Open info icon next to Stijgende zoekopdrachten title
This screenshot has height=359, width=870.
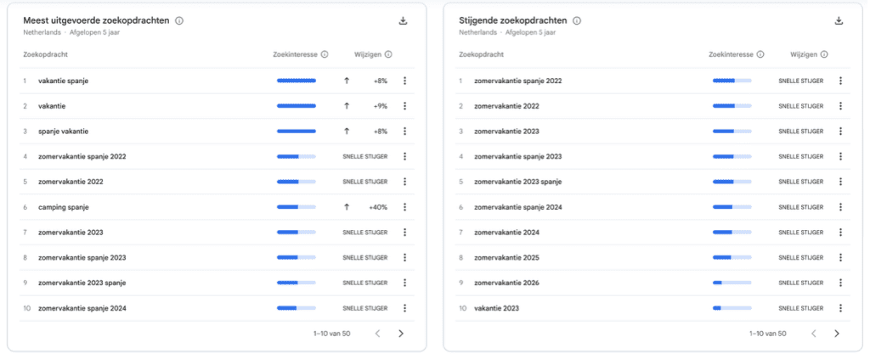(577, 21)
